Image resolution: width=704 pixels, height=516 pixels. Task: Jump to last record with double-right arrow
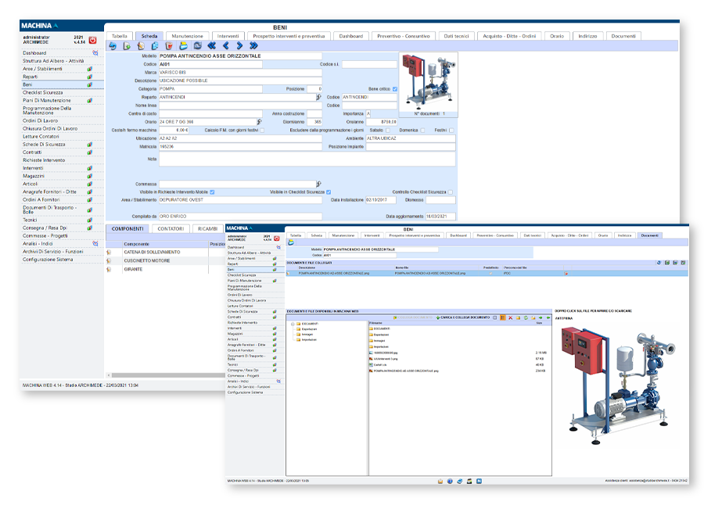[x=253, y=46]
